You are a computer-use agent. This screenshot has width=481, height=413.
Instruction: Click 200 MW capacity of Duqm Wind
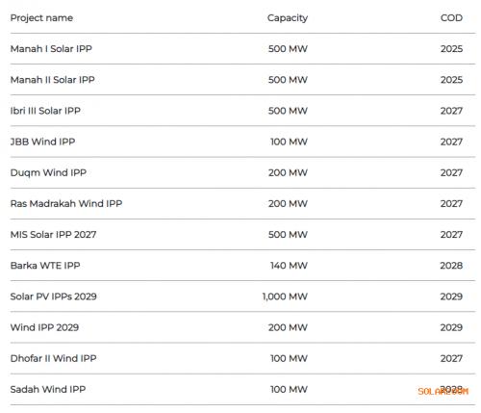pyautogui.click(x=288, y=172)
